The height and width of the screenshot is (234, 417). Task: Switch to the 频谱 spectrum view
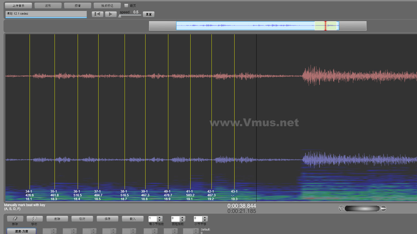tap(78, 5)
